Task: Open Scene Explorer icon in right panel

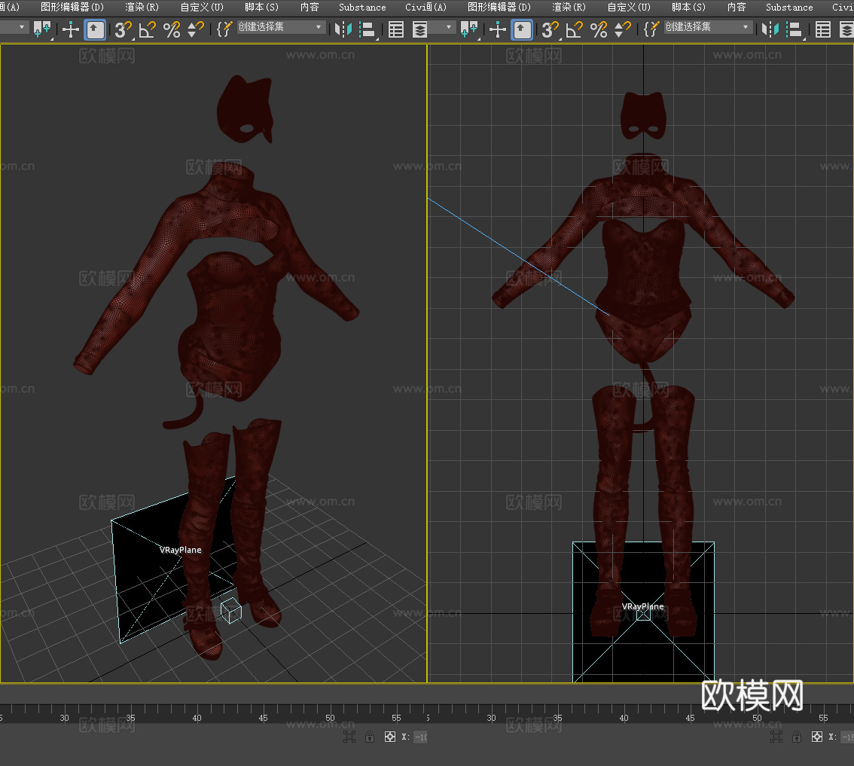Action: point(823,29)
